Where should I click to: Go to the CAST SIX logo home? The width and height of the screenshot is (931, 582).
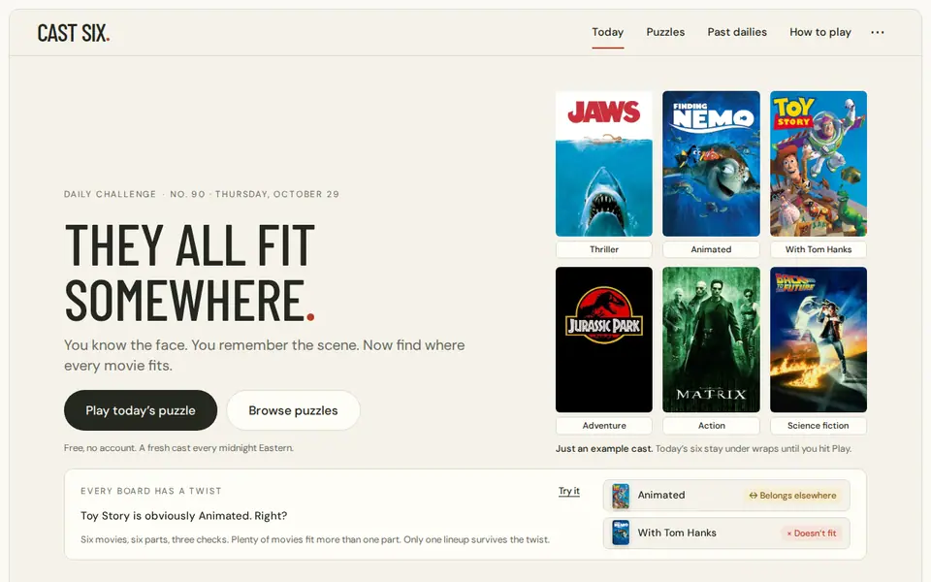coord(74,33)
